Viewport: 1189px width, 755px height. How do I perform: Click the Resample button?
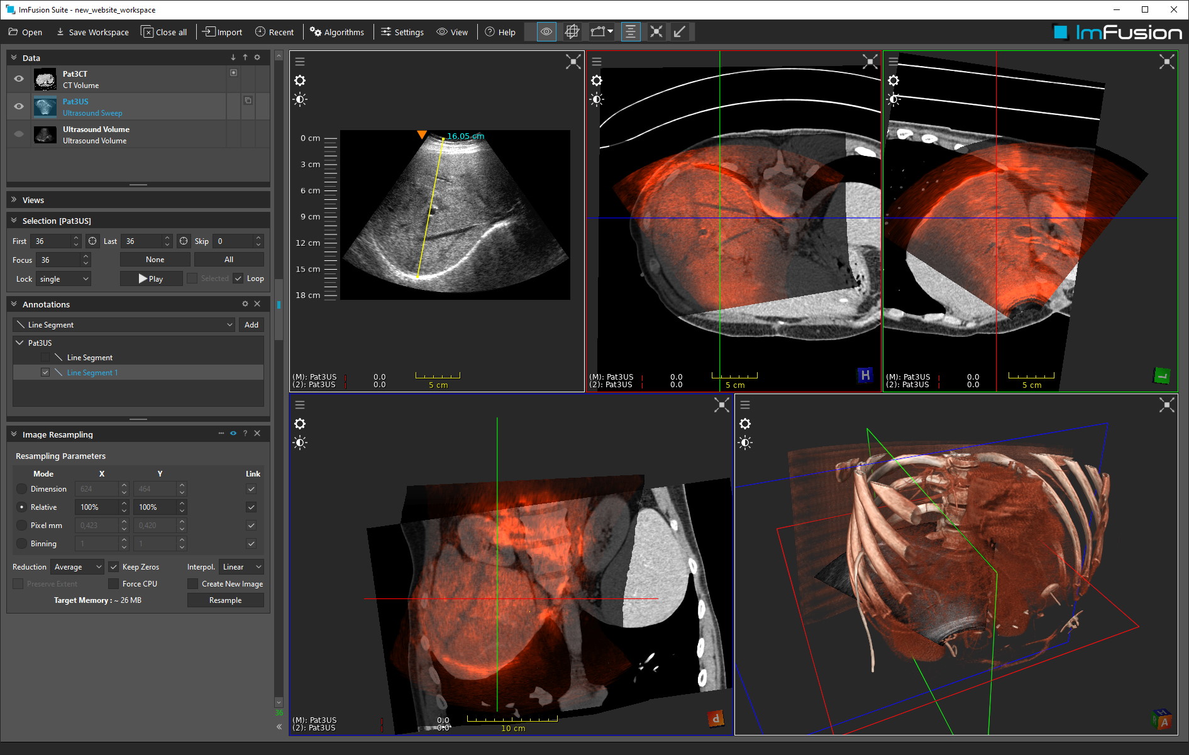tap(225, 600)
